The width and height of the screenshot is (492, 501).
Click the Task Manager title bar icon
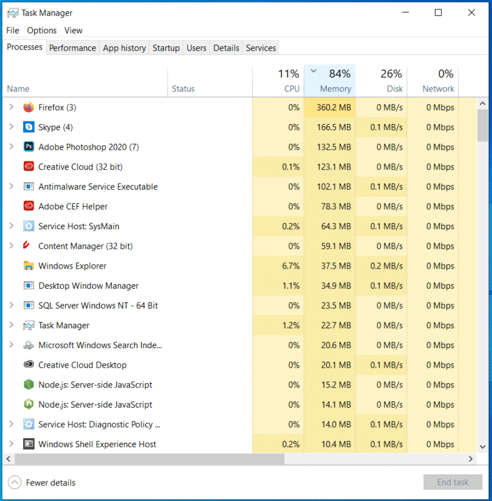click(x=13, y=13)
